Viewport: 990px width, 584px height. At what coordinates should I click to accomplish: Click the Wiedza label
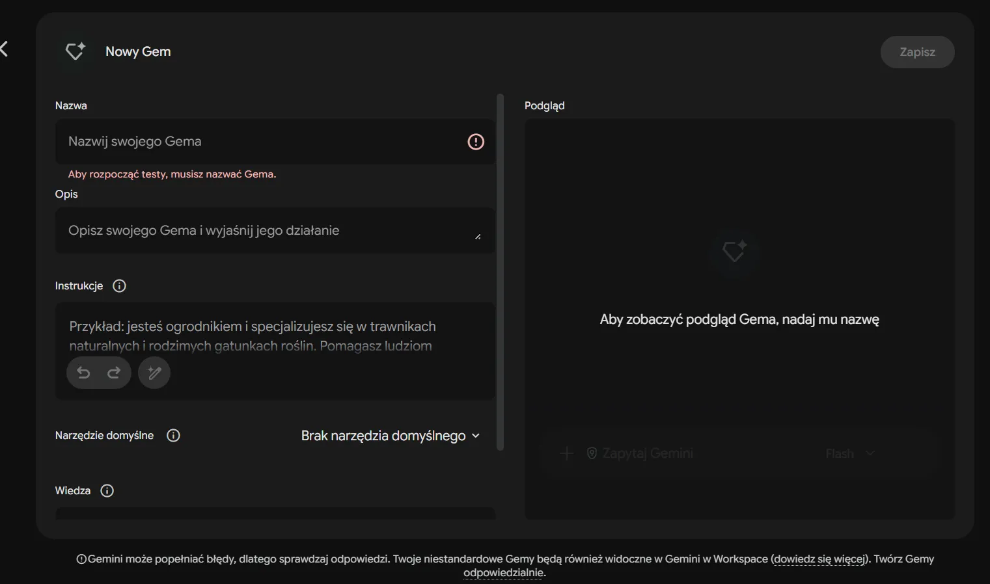coord(73,491)
